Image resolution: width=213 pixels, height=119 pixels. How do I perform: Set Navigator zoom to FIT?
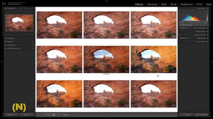tap(22, 8)
